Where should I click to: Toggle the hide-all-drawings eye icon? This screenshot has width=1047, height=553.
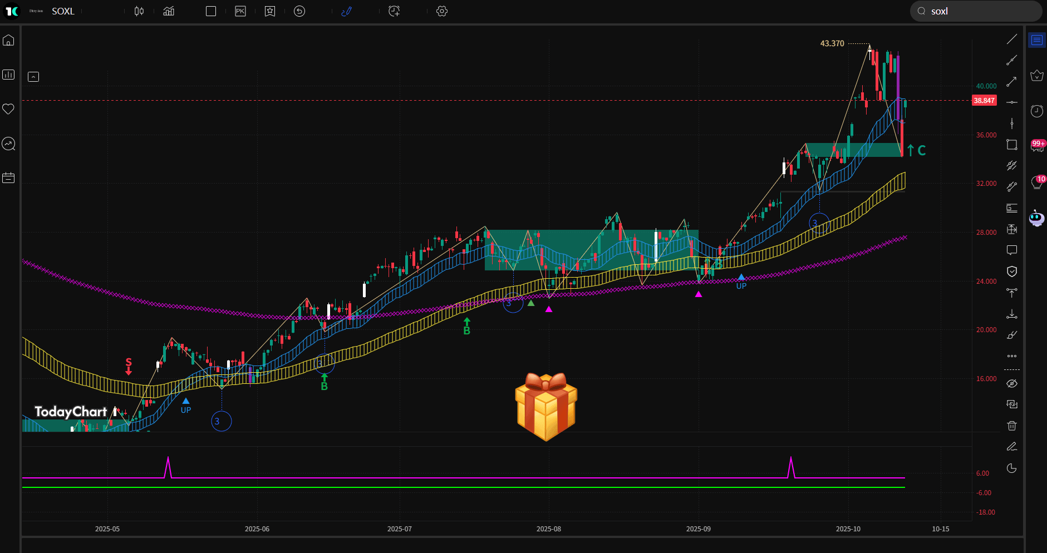(x=1012, y=383)
